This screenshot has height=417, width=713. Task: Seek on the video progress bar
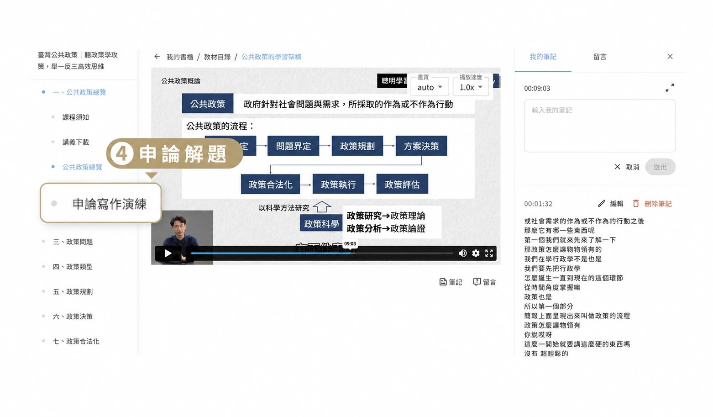[x=322, y=253]
